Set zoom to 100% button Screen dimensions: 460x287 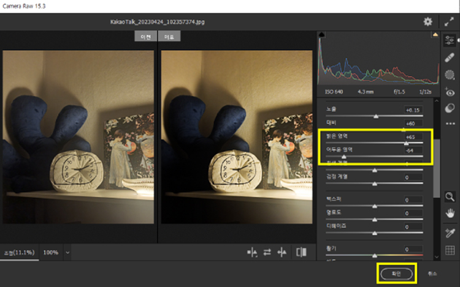click(x=50, y=253)
